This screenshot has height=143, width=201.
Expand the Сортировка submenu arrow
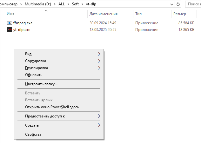click(x=99, y=61)
